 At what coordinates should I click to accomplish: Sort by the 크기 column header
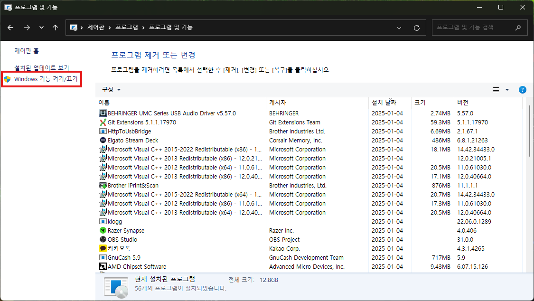click(432, 103)
